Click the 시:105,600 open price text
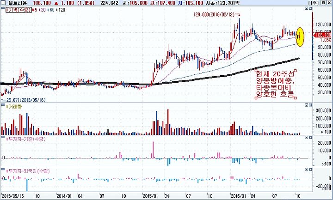The width and height of the screenshot is (333, 200). pos(135,3)
